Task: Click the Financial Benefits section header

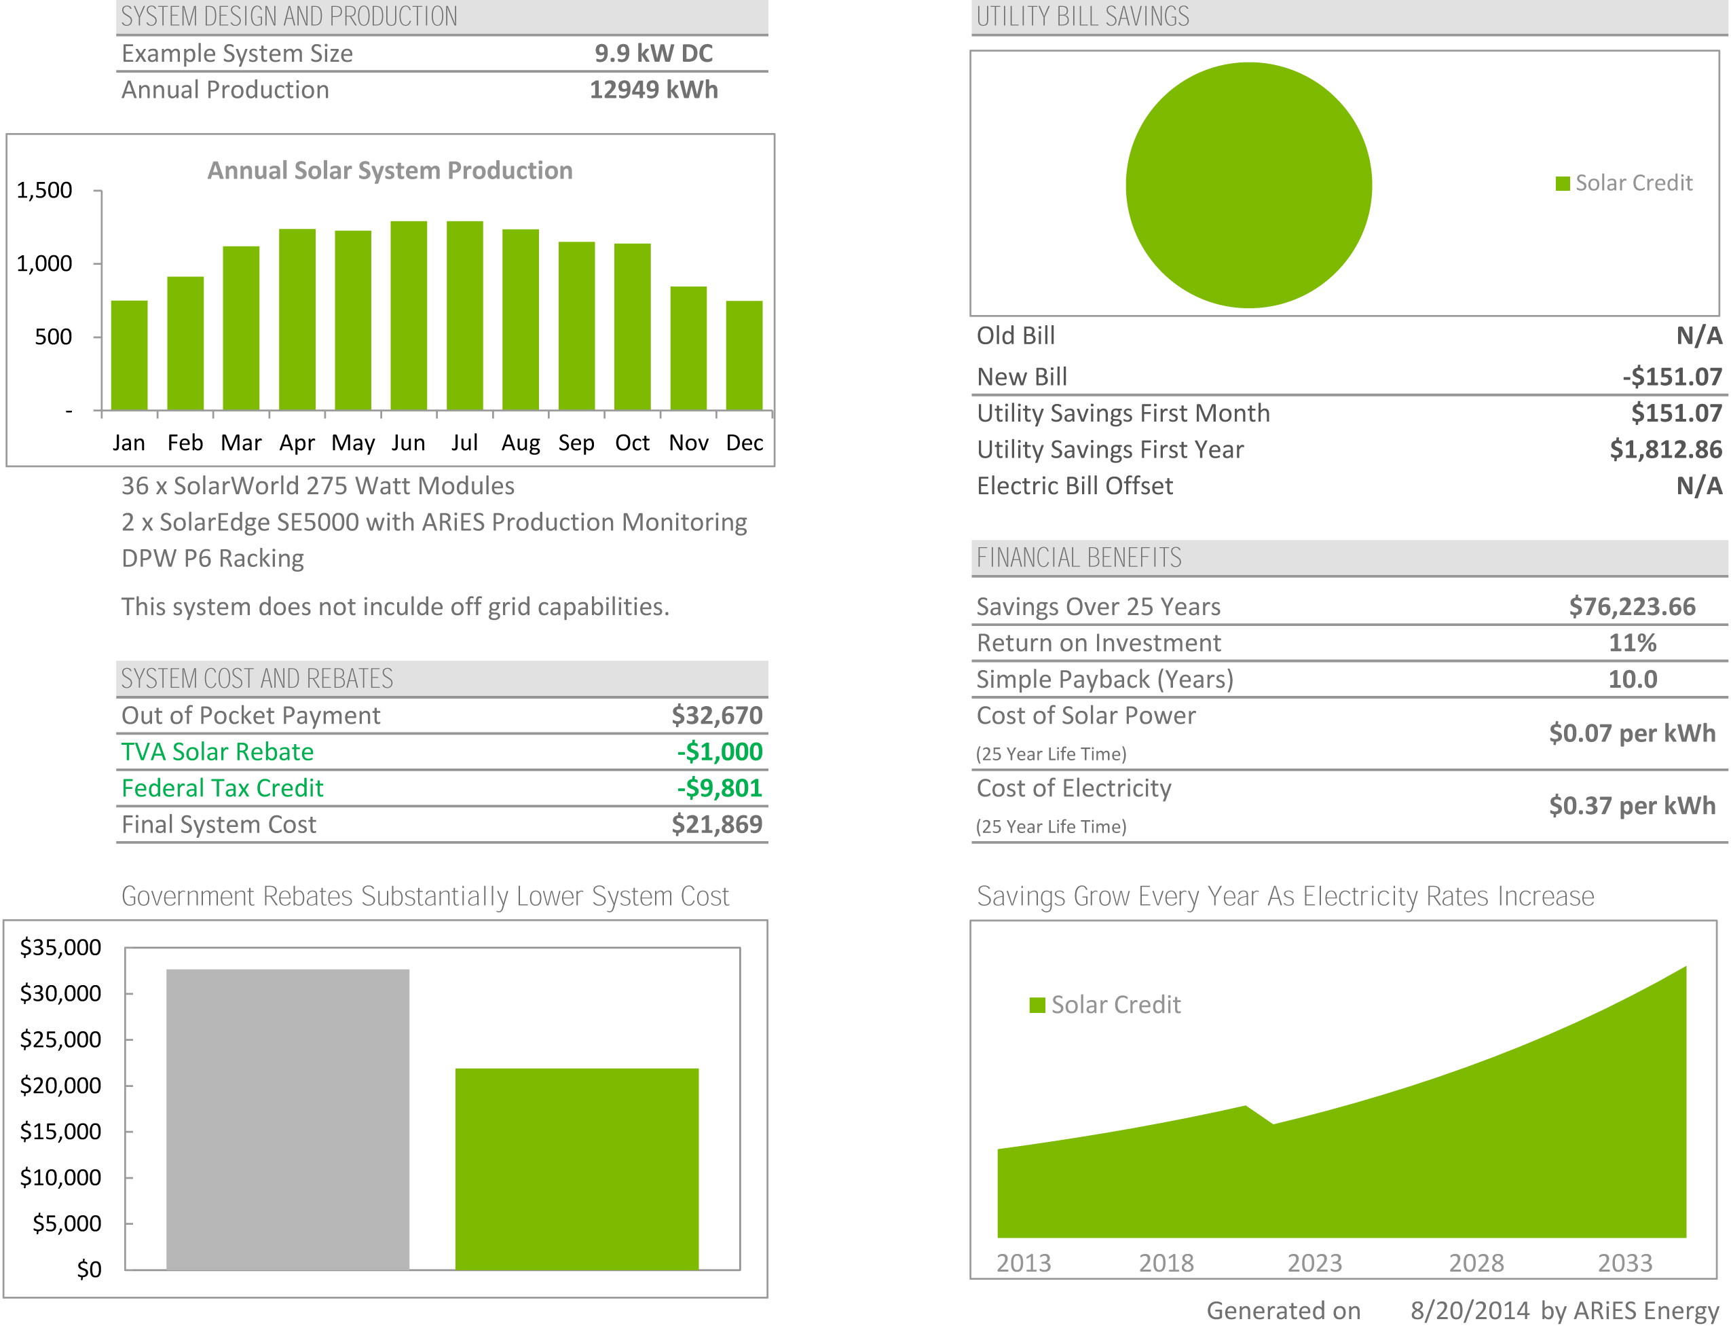Action: point(1078,557)
